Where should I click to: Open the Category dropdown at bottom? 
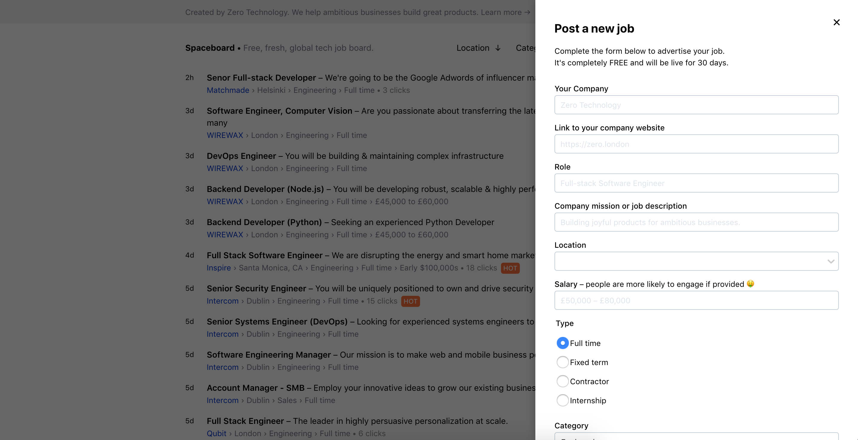696,437
